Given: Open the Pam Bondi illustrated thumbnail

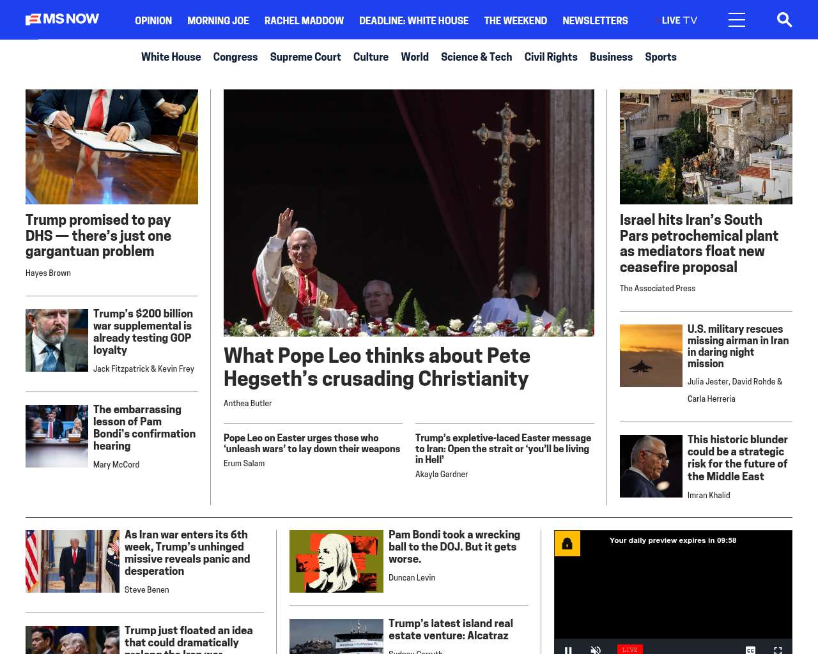Looking at the screenshot, I should click(336, 561).
